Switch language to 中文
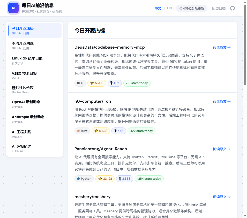247x218 pixels. (158, 8)
